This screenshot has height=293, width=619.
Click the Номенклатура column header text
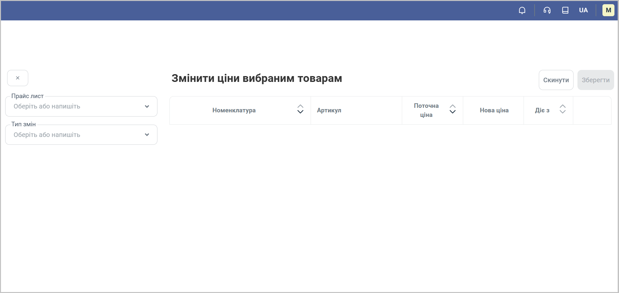click(234, 110)
